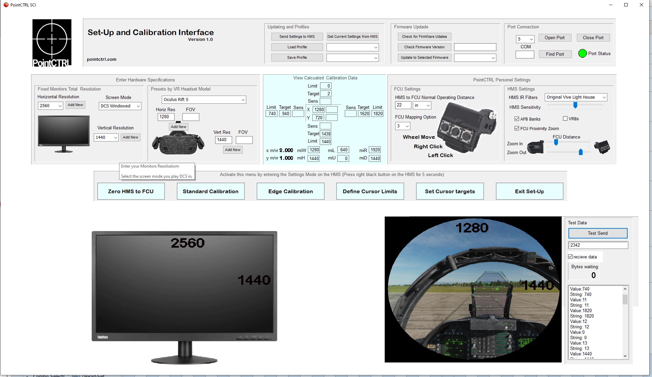Click the calibration X value 1280 field
652x377 pixels.
tap(318, 109)
